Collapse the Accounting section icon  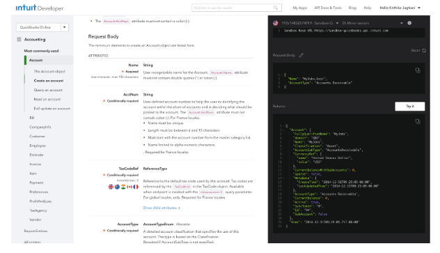[x=19, y=39]
